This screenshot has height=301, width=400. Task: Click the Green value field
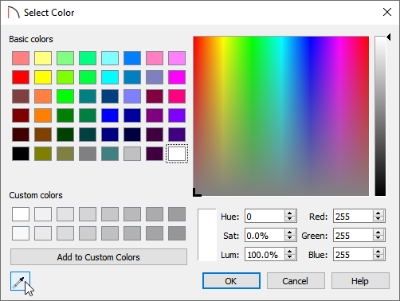[353, 236]
